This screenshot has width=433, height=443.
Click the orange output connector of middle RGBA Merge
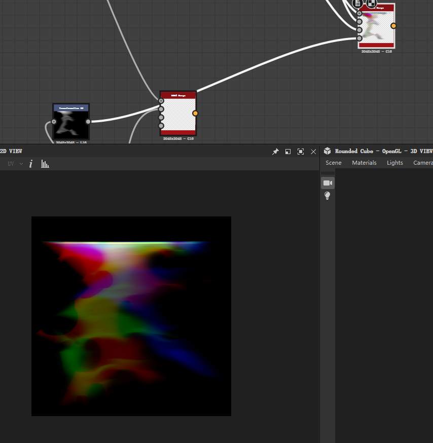(195, 114)
